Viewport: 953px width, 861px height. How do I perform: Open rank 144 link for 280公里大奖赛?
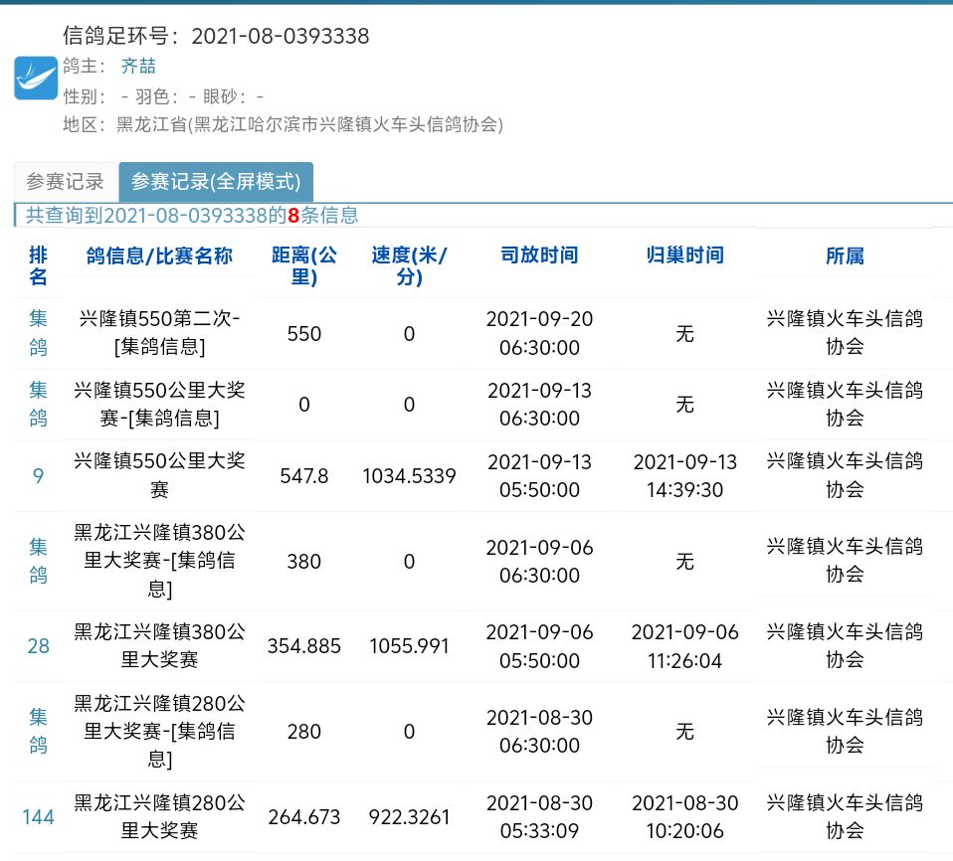tap(38, 817)
